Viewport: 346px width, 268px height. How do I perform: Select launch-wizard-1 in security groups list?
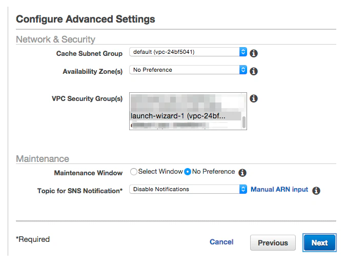pos(186,116)
